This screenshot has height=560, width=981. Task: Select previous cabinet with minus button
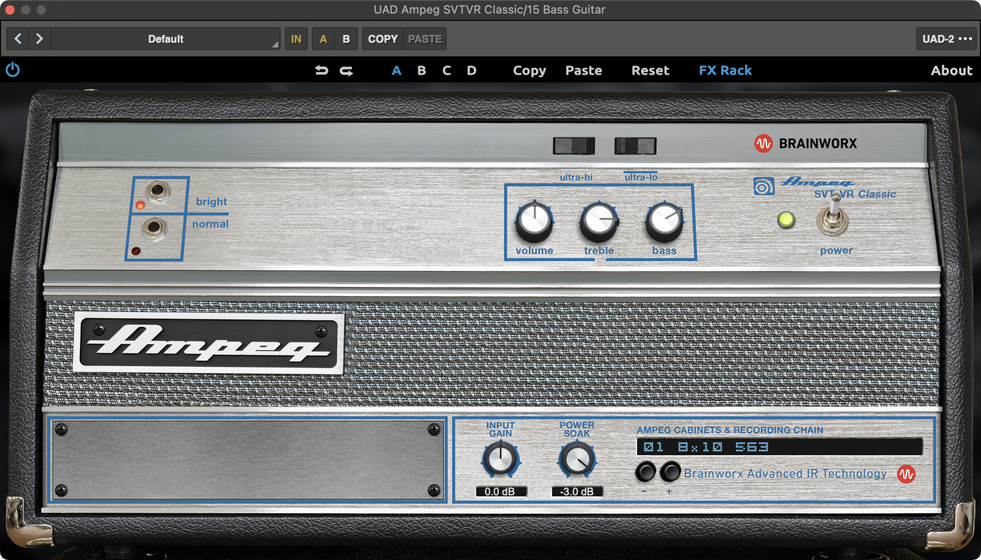pyautogui.click(x=645, y=472)
